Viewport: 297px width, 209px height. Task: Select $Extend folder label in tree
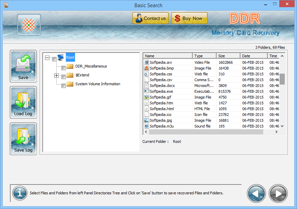click(x=83, y=75)
